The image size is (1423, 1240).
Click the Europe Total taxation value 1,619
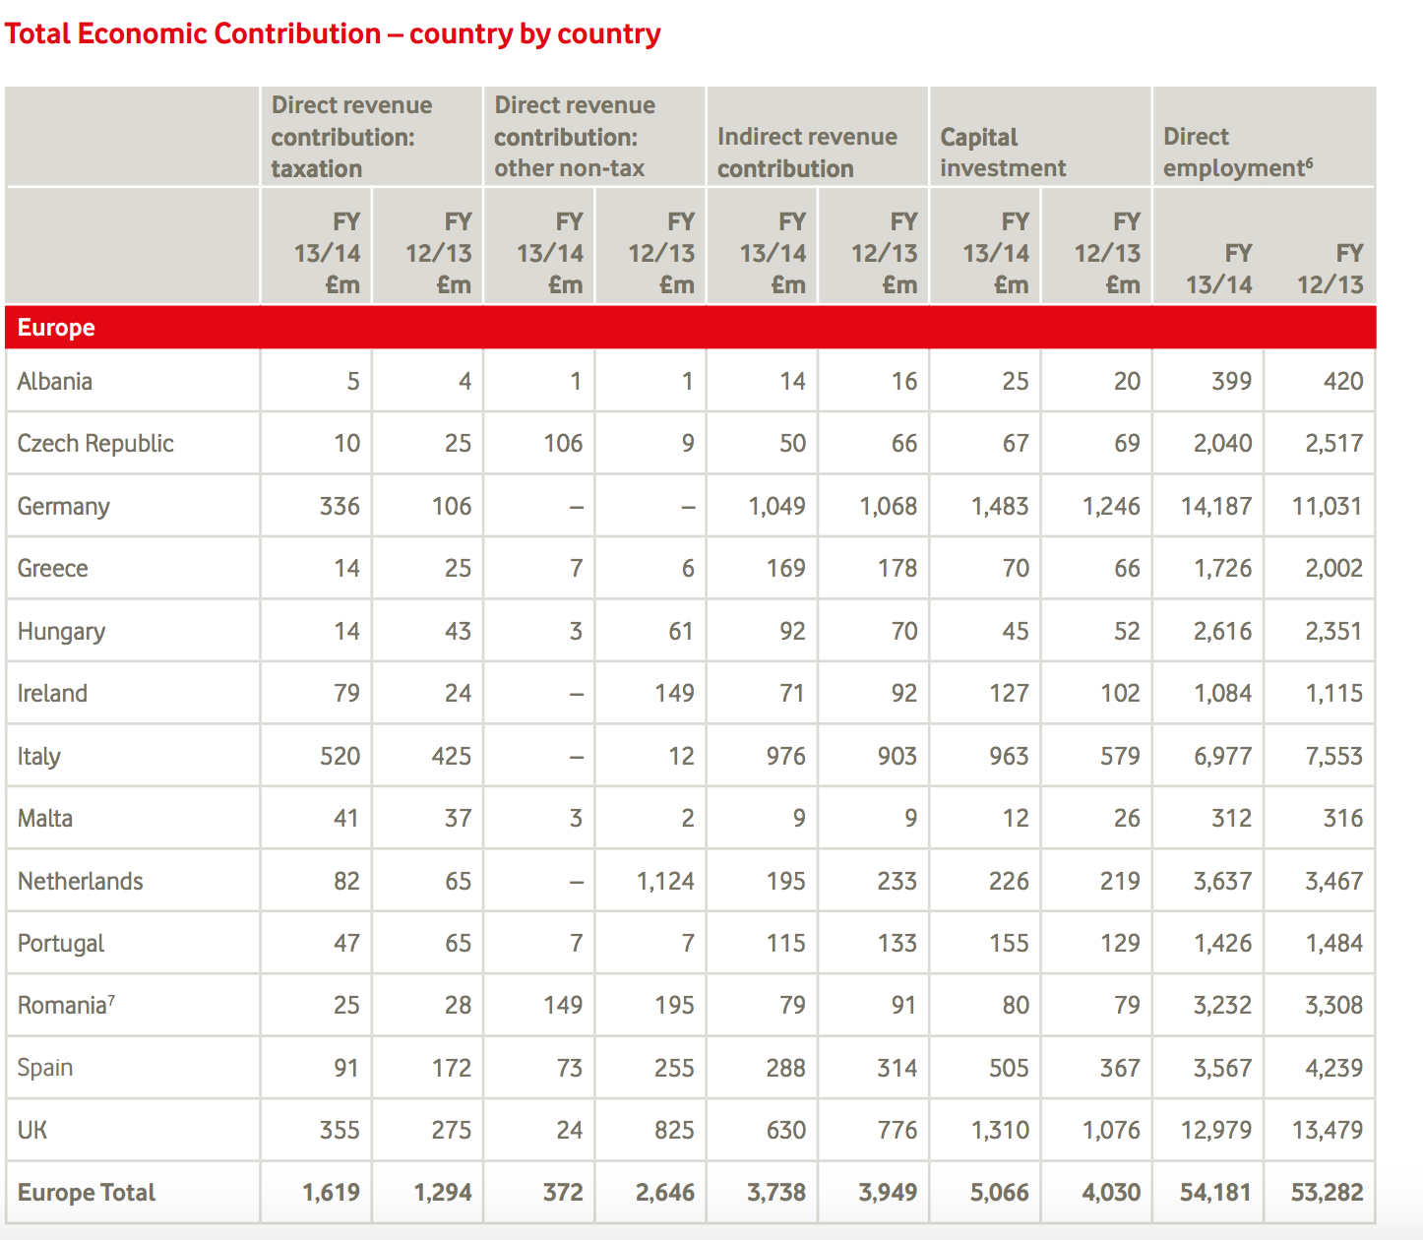(x=331, y=1193)
